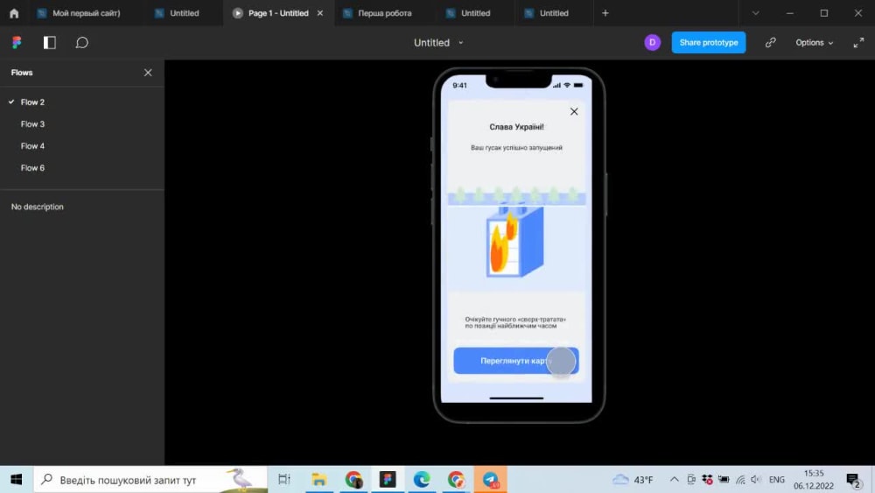Close the Page 1 - Untitled tab
The height and width of the screenshot is (493, 875).
tap(319, 13)
